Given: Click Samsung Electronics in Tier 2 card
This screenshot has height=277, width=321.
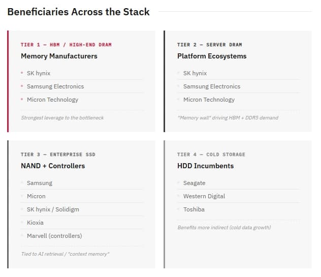Looking at the screenshot, I should click(212, 86).
